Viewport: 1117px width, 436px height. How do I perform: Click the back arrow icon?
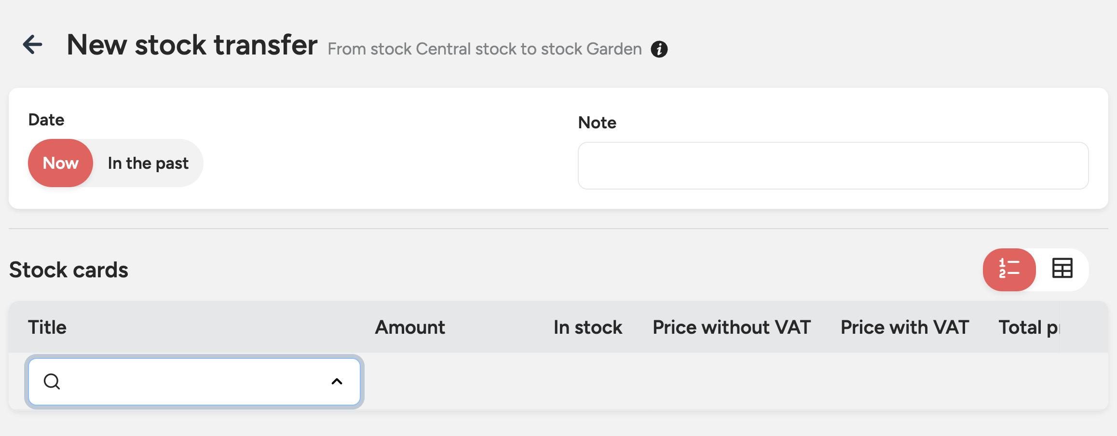pyautogui.click(x=33, y=45)
